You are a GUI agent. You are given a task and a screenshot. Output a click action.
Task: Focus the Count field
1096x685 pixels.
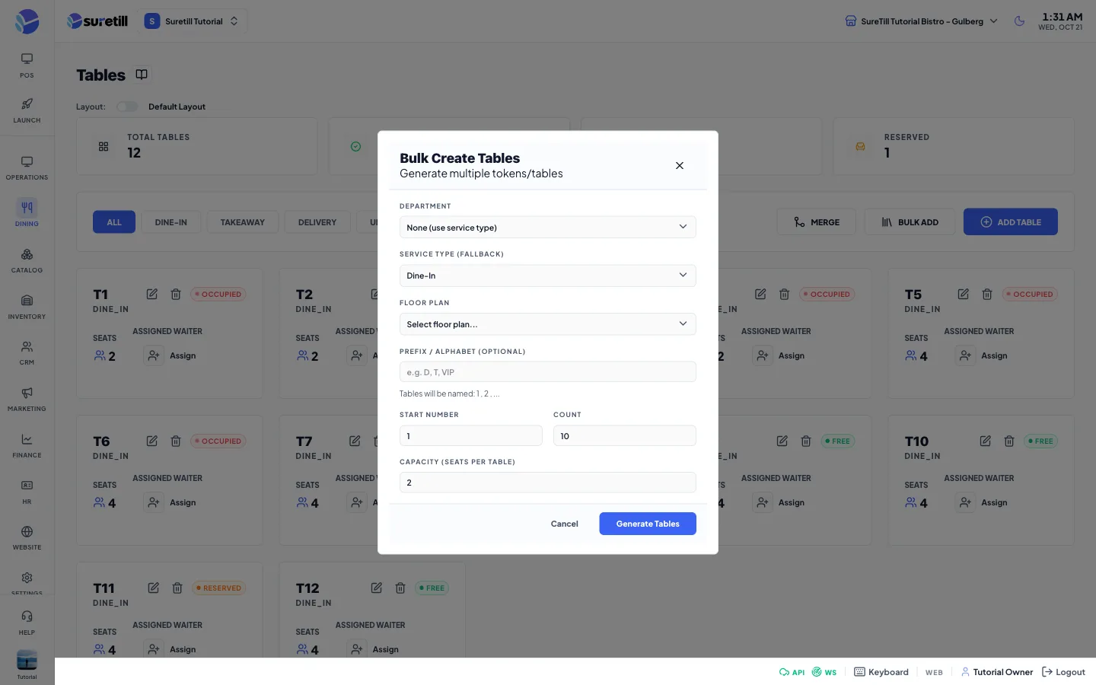[x=625, y=436]
